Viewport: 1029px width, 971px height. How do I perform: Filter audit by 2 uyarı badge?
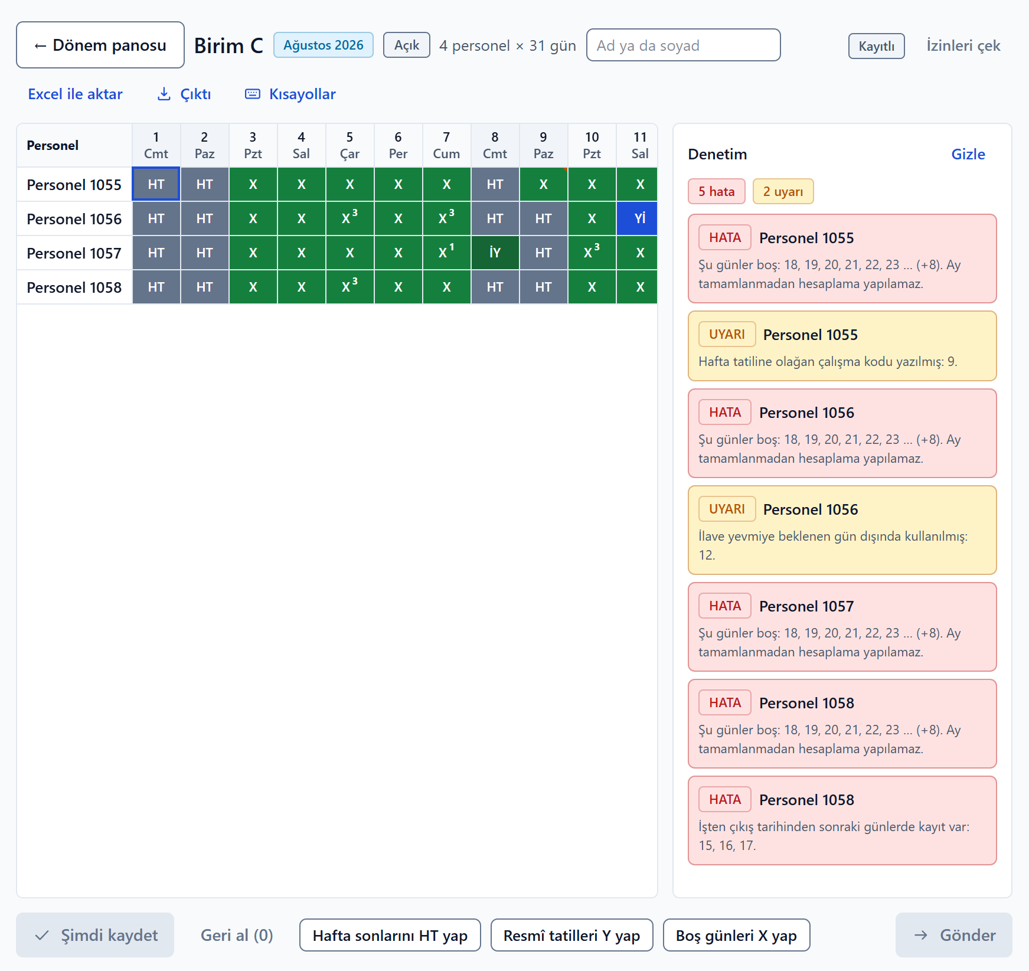click(783, 191)
